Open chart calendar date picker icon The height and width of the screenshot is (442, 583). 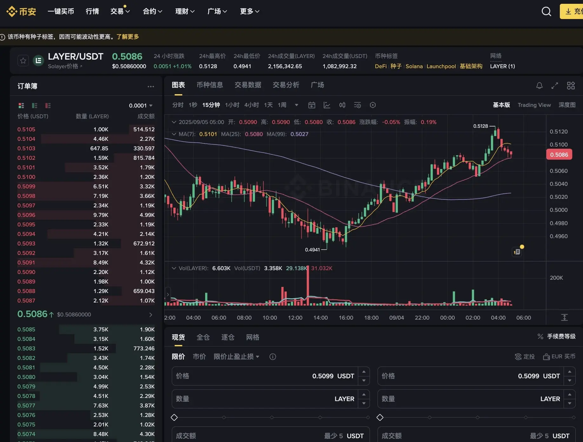coord(312,105)
